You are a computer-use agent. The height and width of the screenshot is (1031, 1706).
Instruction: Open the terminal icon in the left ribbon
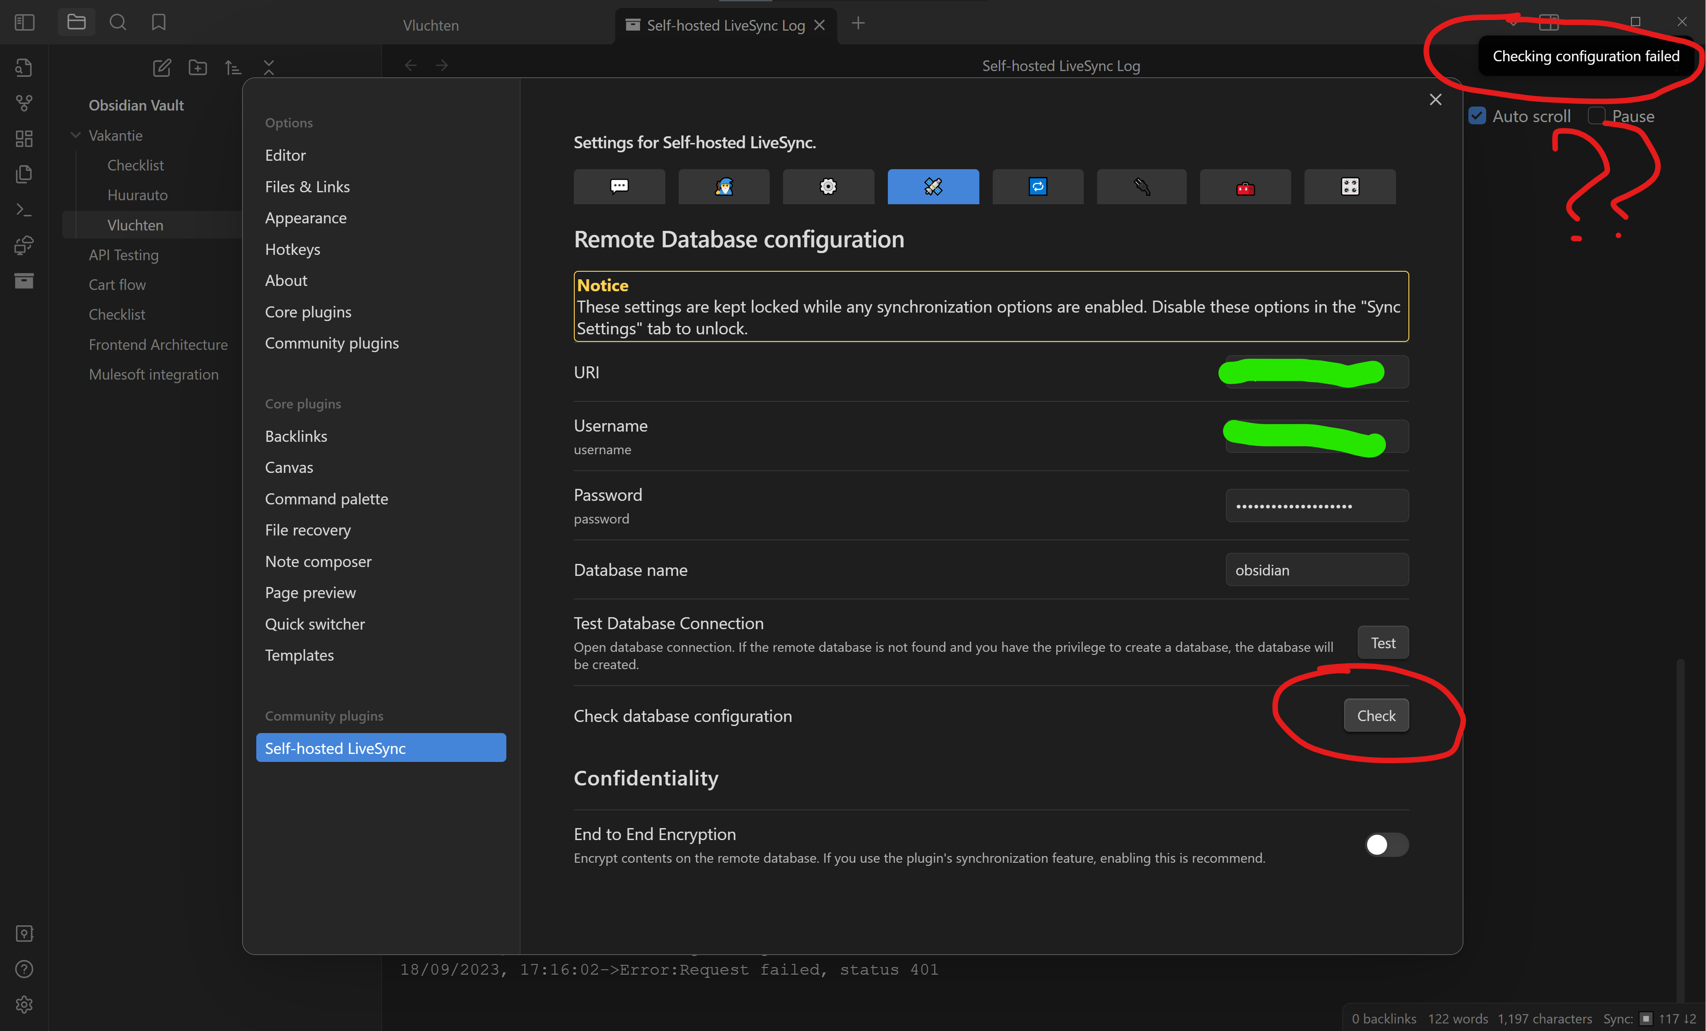click(x=24, y=210)
